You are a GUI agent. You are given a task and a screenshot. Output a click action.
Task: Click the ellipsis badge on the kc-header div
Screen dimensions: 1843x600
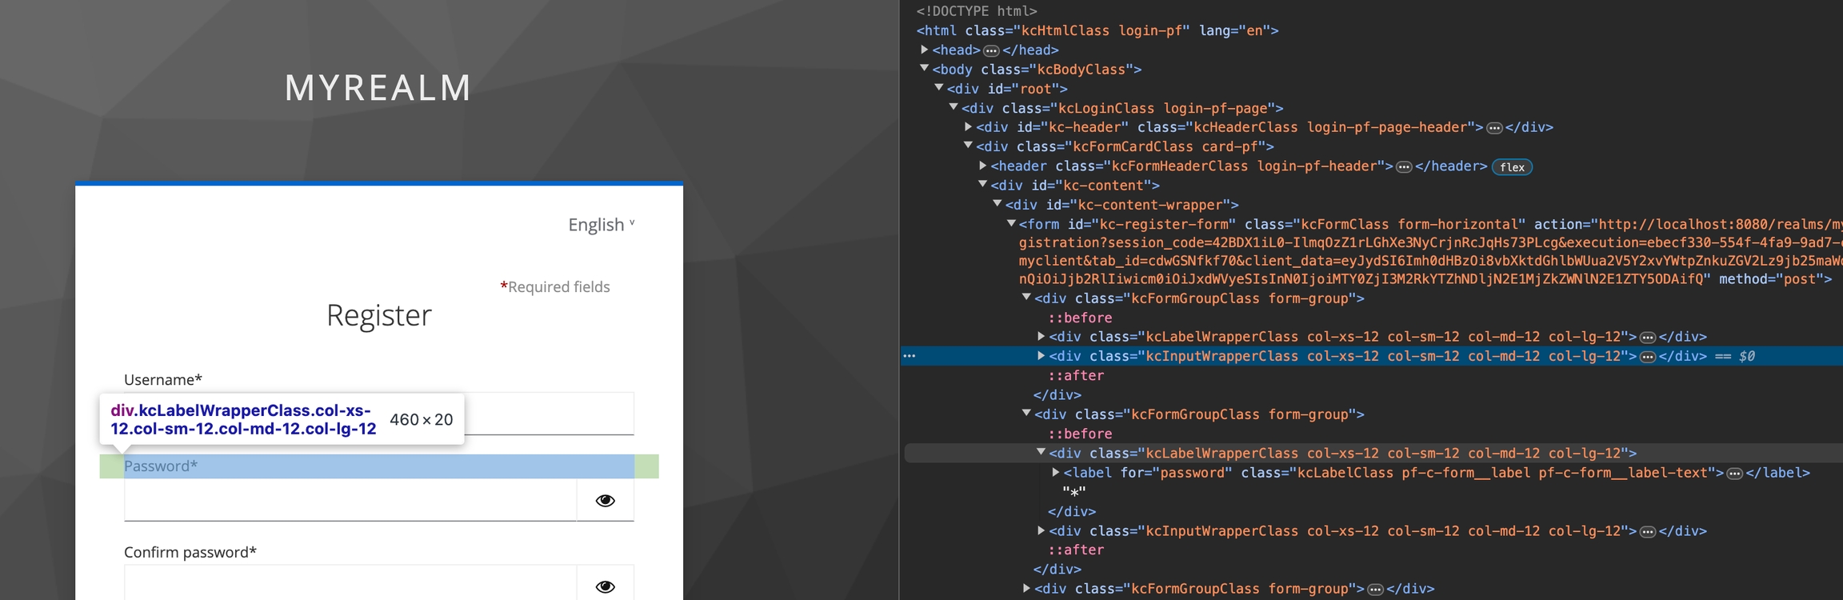(1493, 128)
